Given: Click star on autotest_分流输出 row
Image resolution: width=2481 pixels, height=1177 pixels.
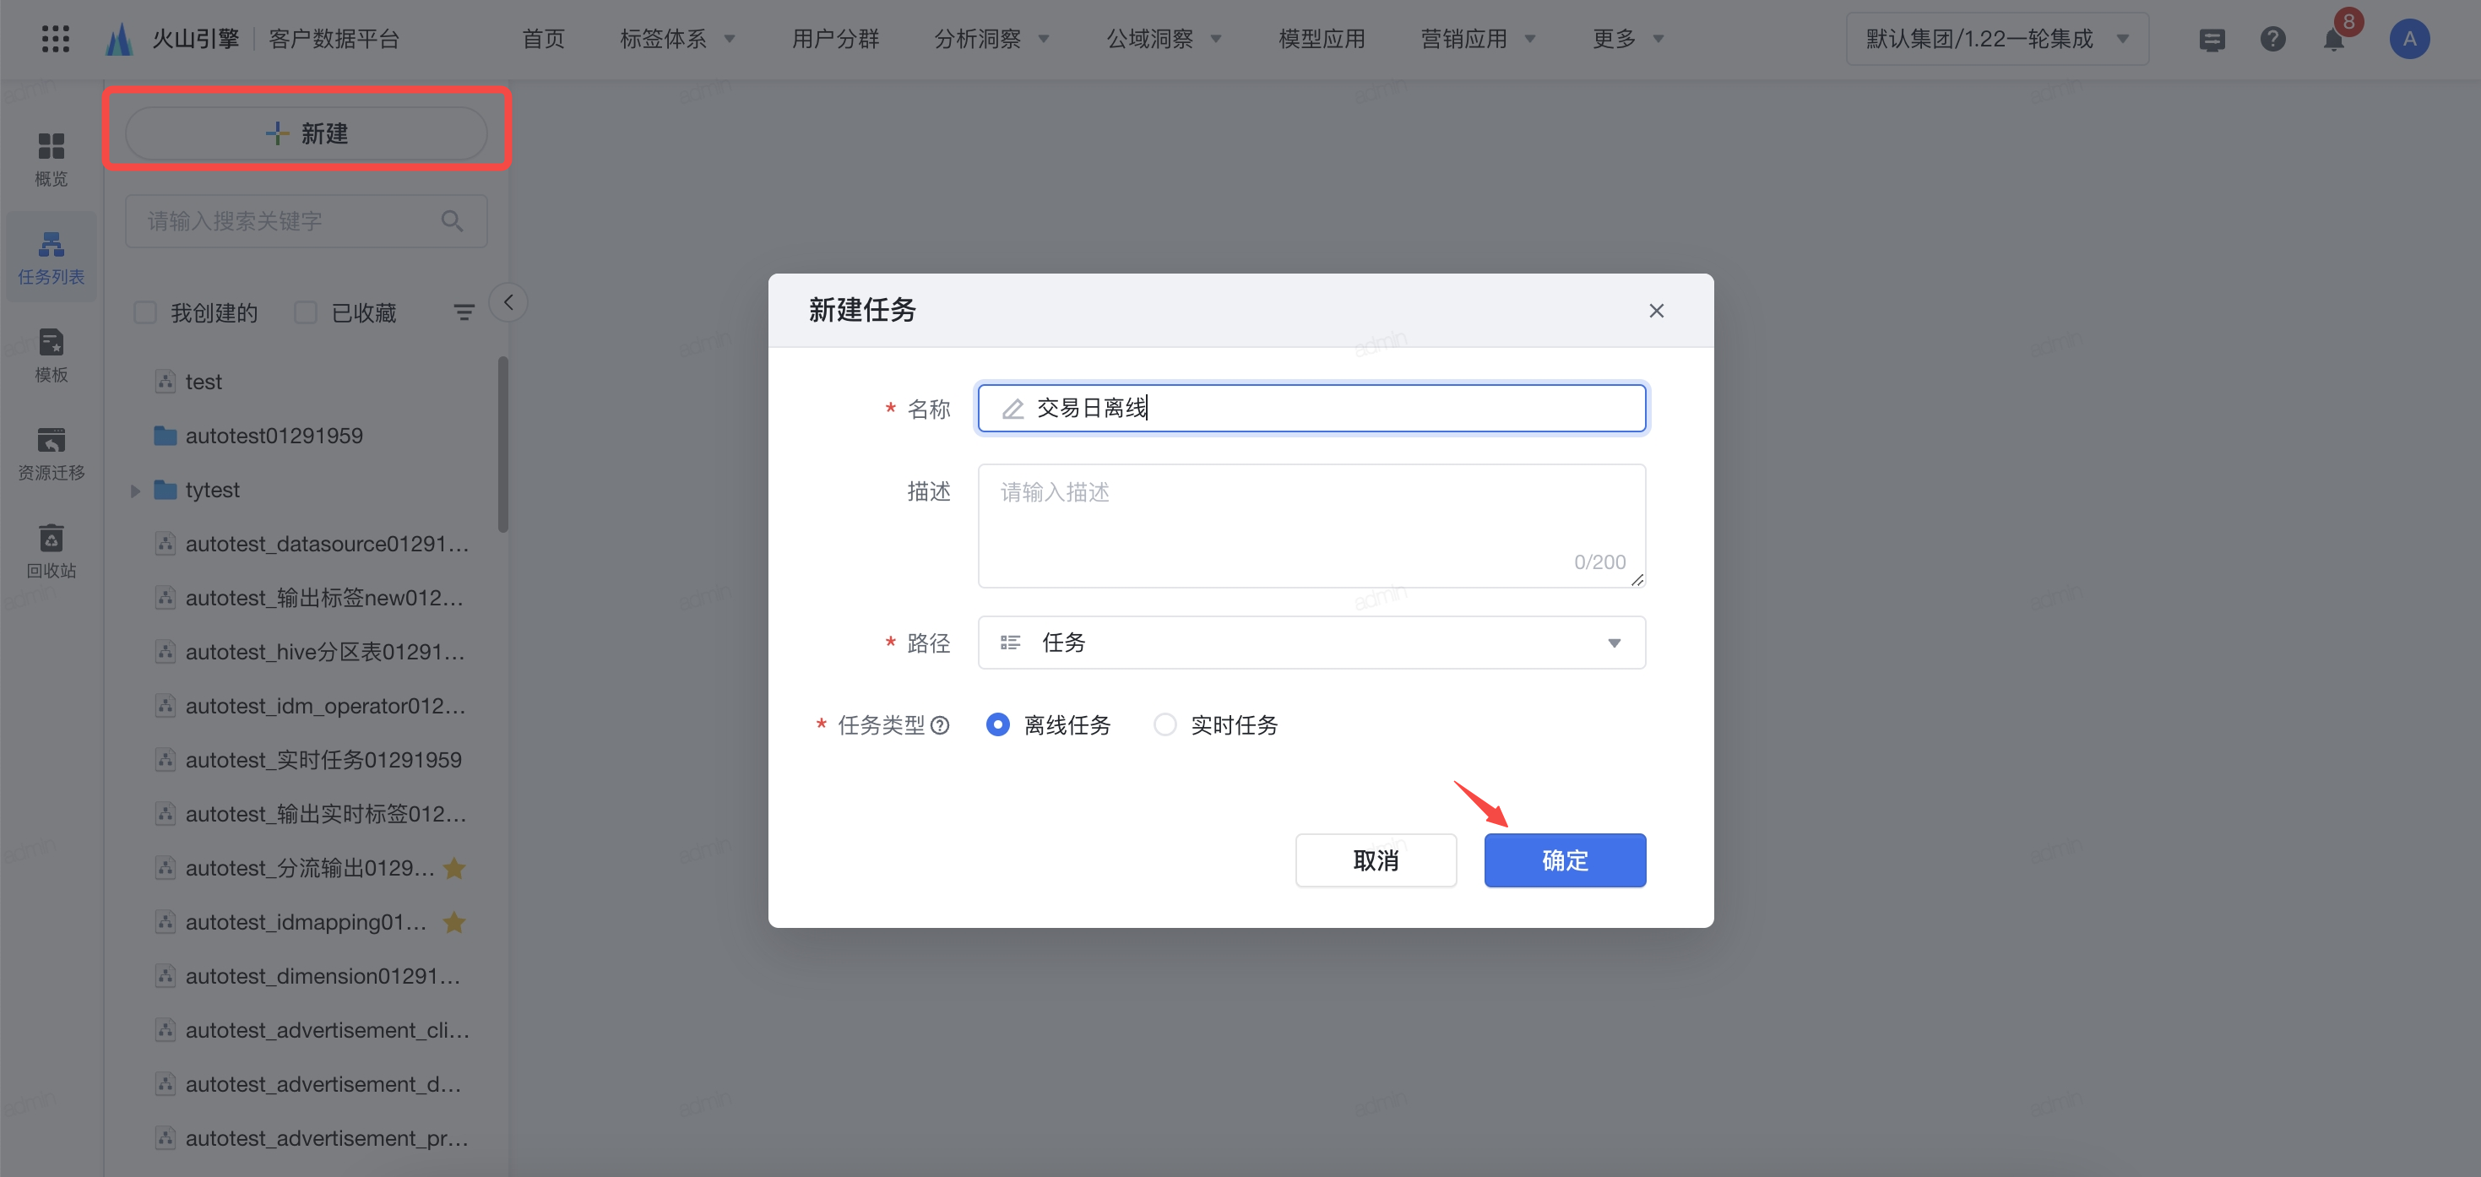Looking at the screenshot, I should click(454, 868).
